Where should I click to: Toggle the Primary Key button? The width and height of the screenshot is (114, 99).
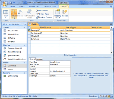coord(14,14)
